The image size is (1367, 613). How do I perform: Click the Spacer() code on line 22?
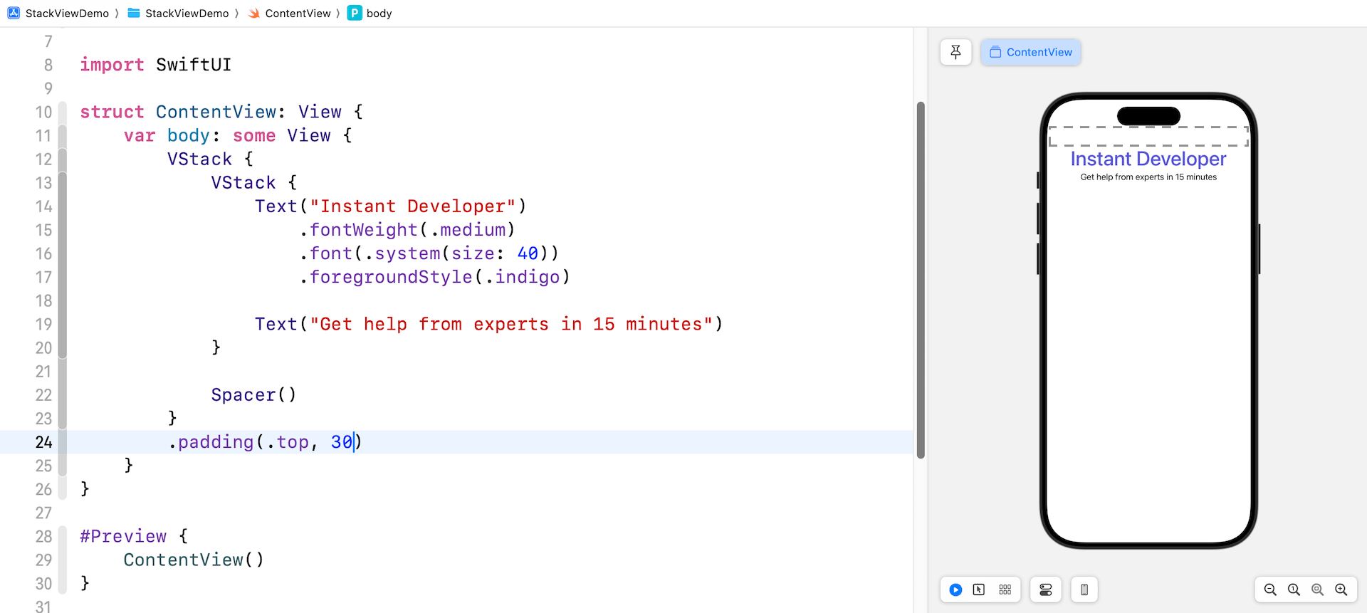click(x=253, y=395)
